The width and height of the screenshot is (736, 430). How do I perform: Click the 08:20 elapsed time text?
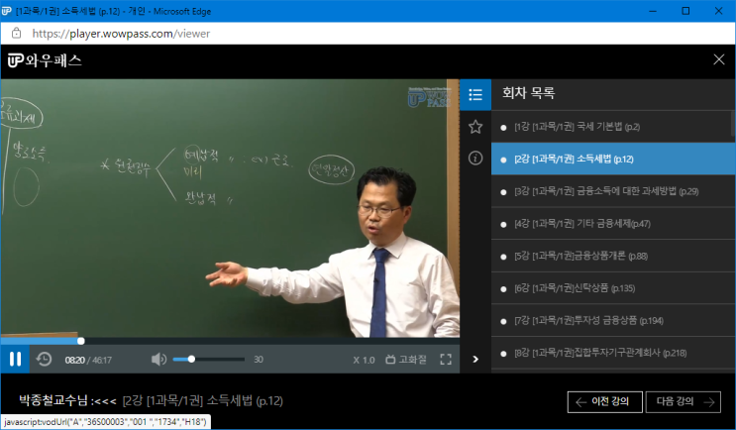(74, 360)
